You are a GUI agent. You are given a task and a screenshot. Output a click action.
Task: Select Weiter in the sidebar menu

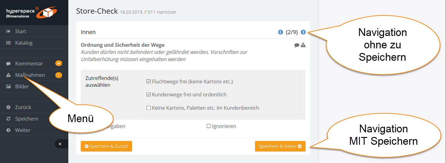(23, 130)
